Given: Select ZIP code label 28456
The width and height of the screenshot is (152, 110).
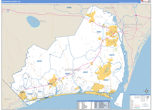Looking at the screenshot, I should coord(69,8).
